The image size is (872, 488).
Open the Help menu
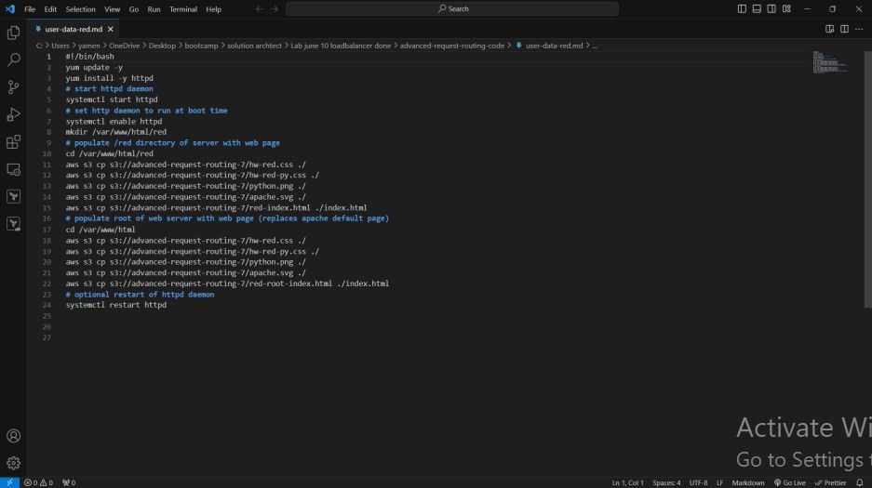[x=213, y=9]
